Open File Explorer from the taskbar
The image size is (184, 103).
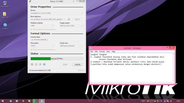point(17,101)
